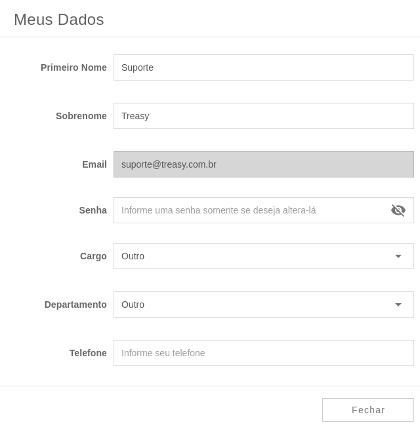Screen dimensions: 420x425
Task: Expand the Departamento dropdown arrow
Action: click(398, 305)
